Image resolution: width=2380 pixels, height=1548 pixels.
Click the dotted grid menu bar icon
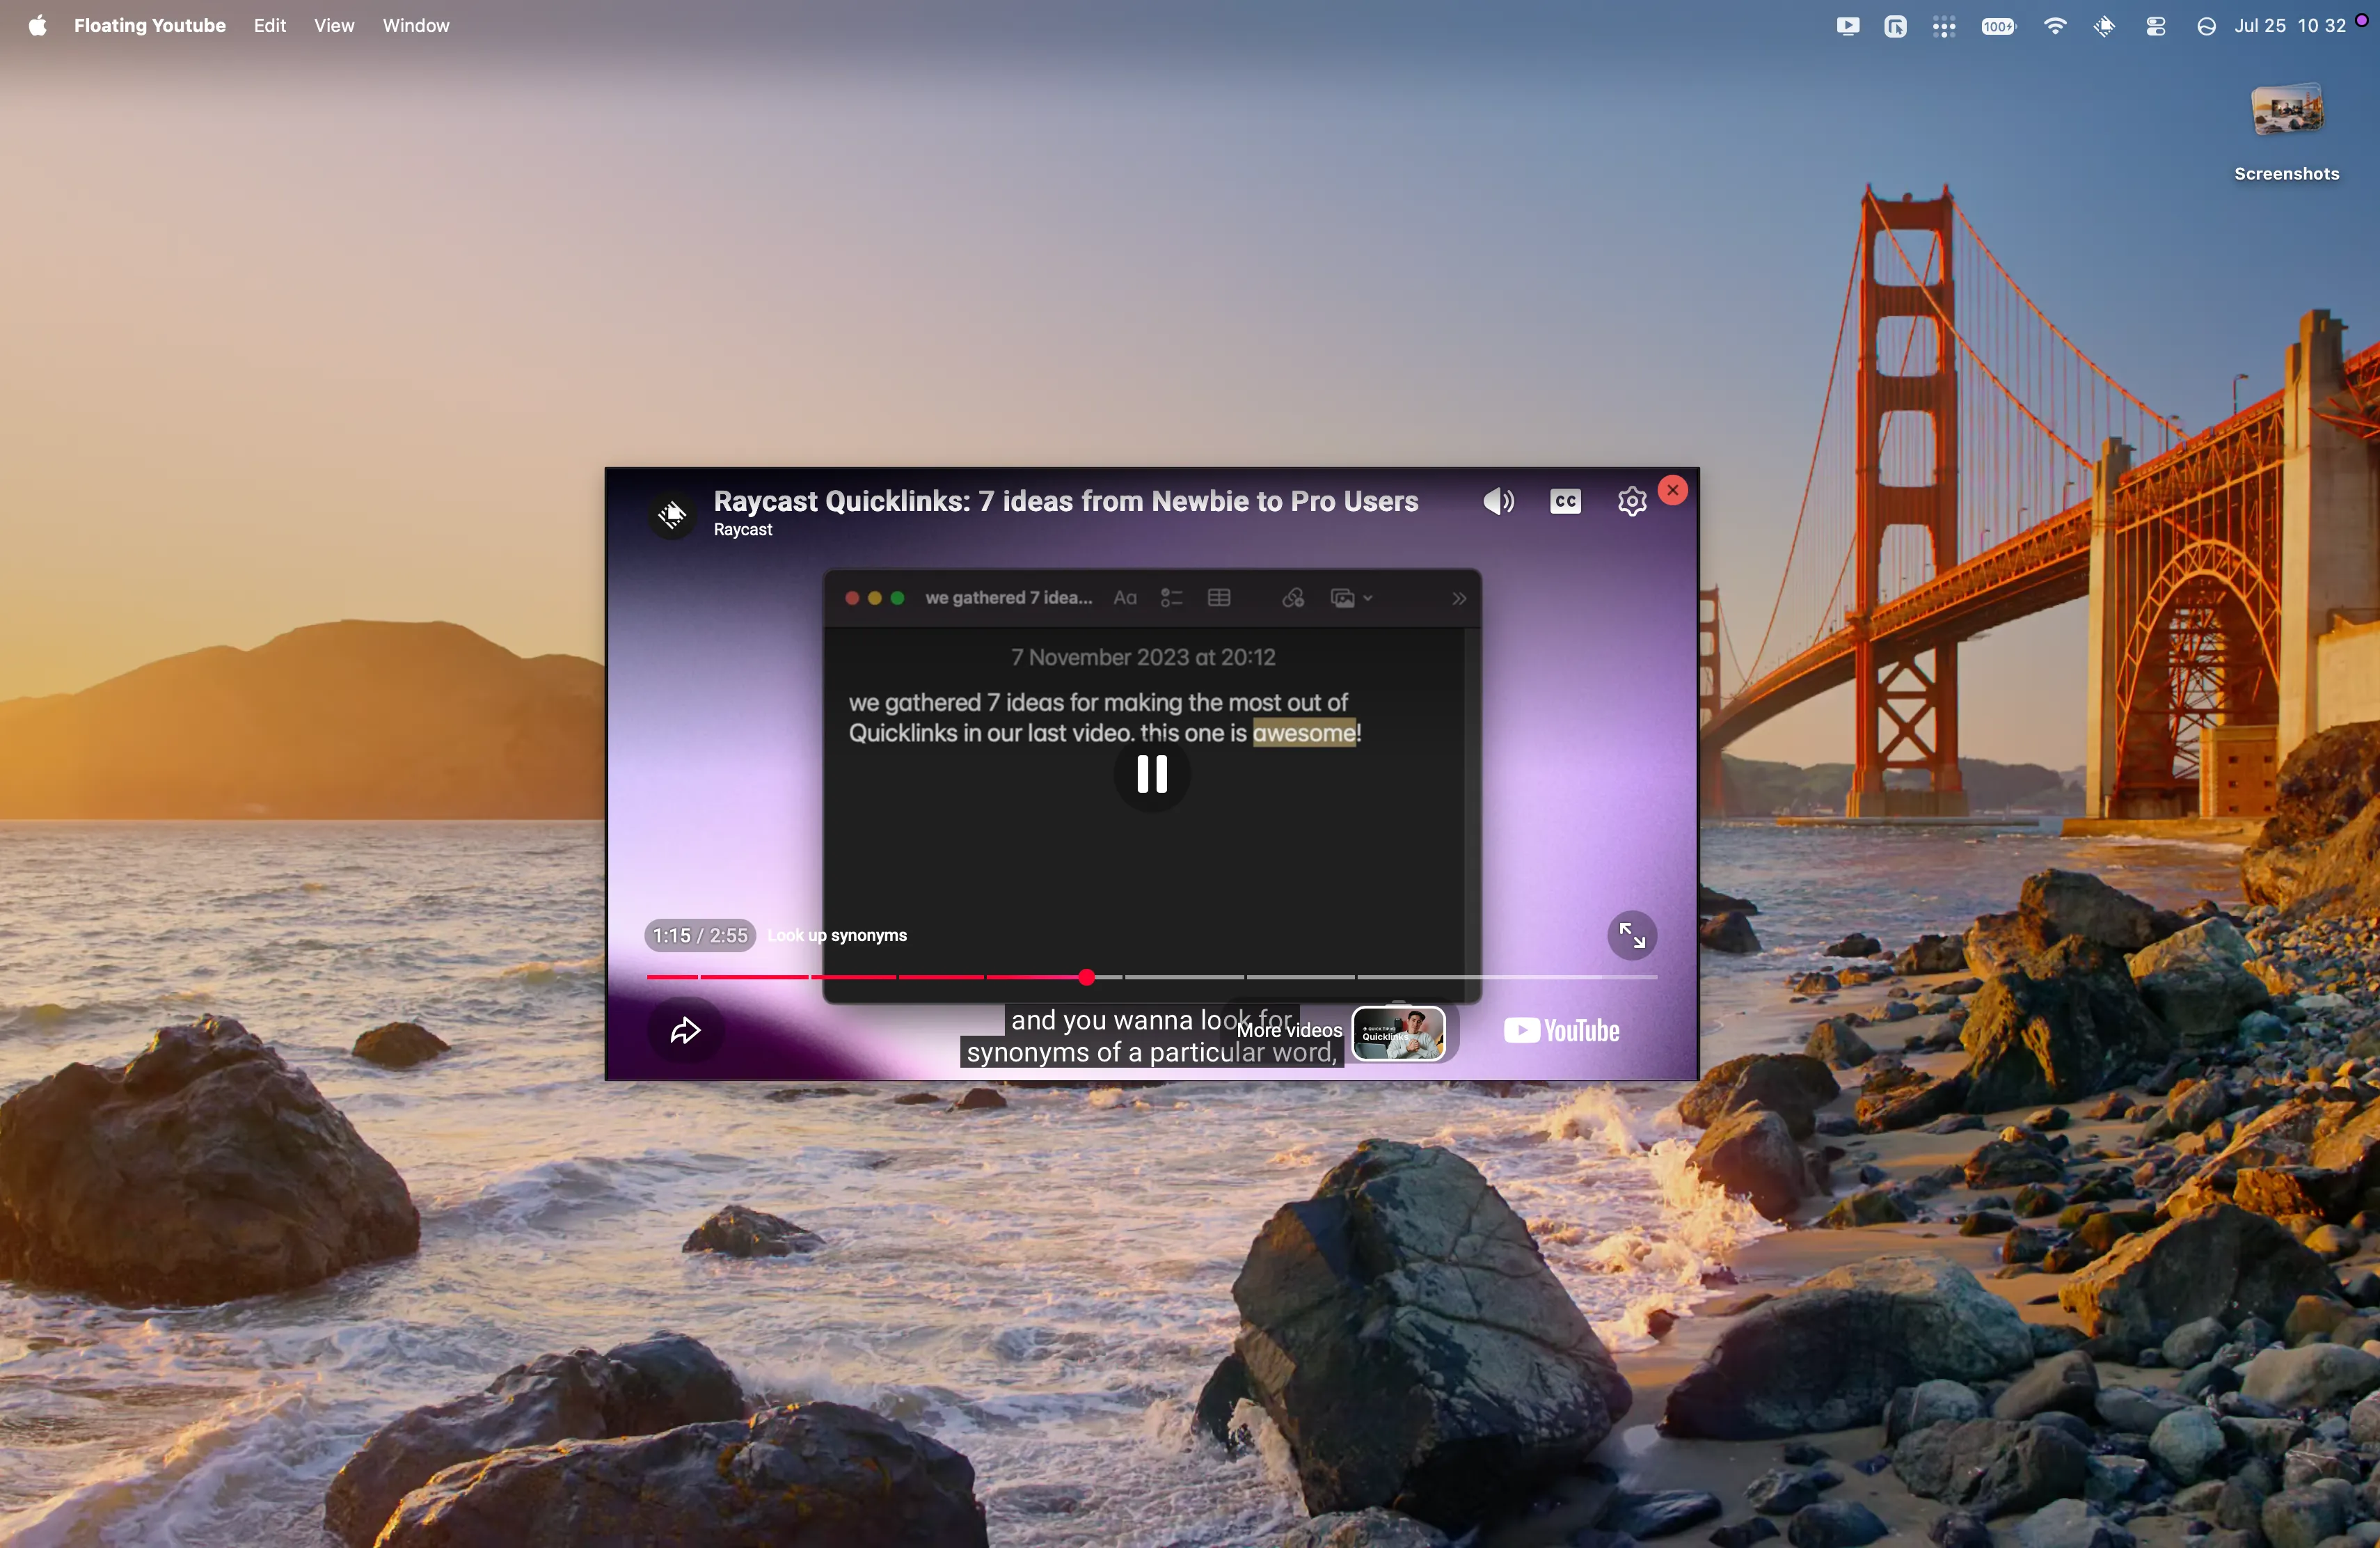(x=1943, y=26)
